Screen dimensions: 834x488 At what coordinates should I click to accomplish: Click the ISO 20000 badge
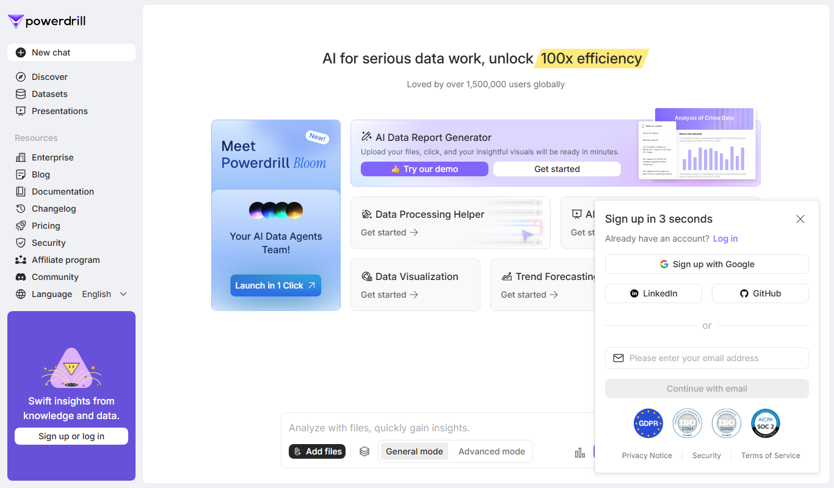[x=727, y=423]
